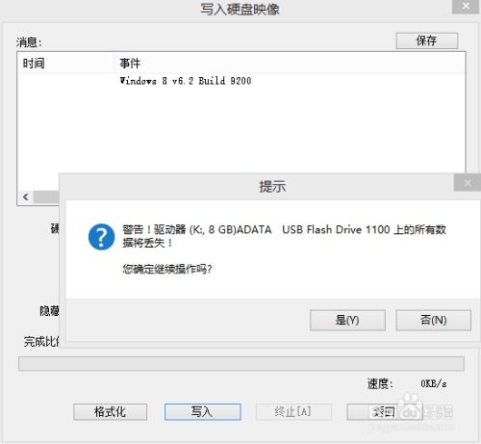
Task: Select the Windows 8 v6.2 Build 9200 log entry
Action: coord(186,81)
